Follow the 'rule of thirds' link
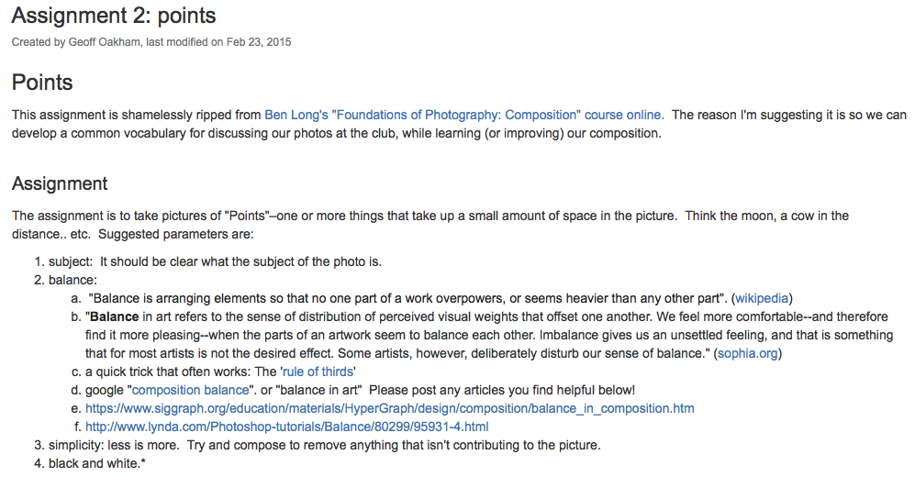Screen dimensions: 915x477 [x=318, y=372]
